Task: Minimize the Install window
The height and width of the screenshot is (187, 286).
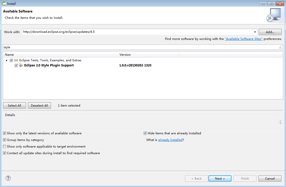Action: (263, 4)
